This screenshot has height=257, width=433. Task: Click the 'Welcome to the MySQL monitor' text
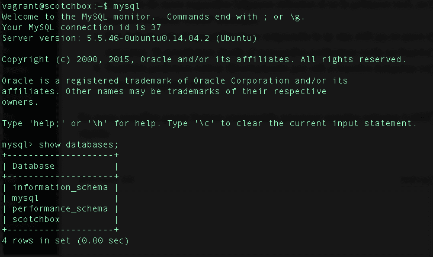coord(72,17)
